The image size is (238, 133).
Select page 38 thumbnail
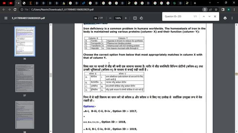25,115
